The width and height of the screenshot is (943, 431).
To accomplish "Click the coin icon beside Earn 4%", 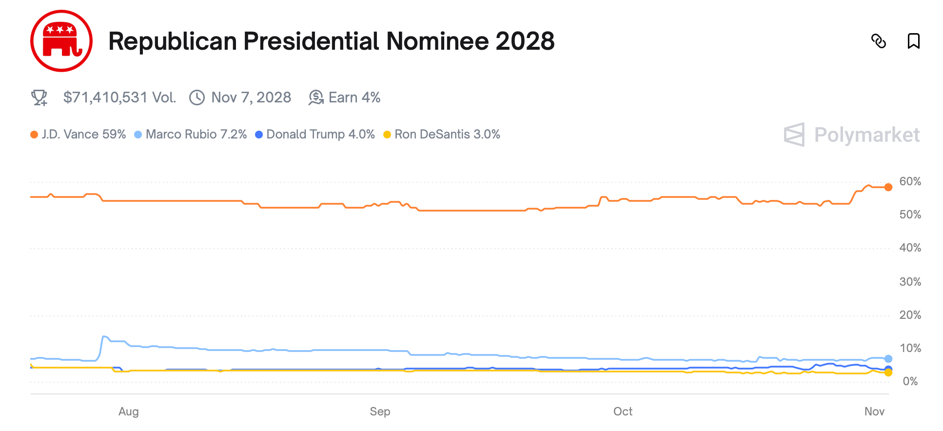I will click(x=316, y=98).
